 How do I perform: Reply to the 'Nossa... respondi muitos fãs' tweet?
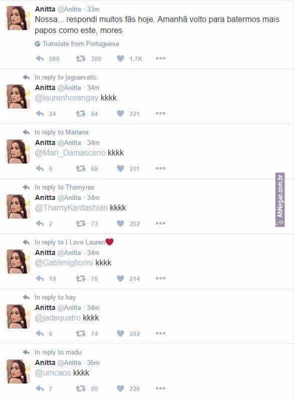point(40,58)
